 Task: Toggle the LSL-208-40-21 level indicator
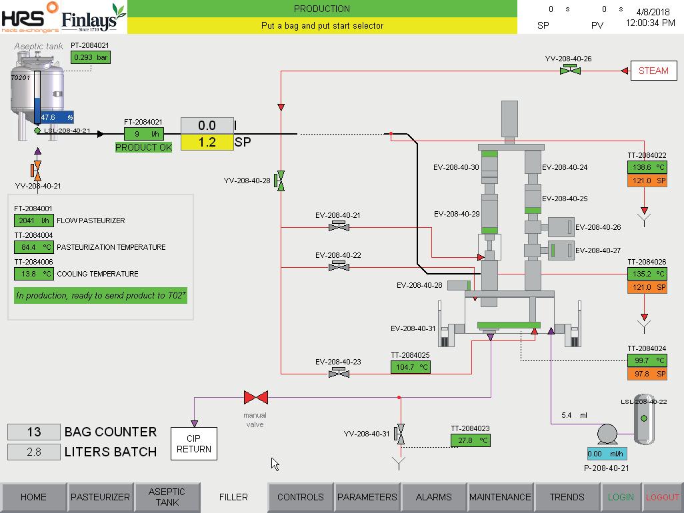[x=37, y=131]
